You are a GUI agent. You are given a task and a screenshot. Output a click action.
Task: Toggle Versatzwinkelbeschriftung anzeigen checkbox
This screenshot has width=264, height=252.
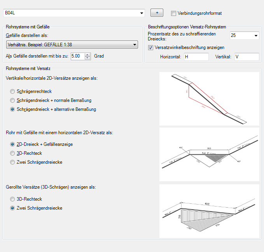pos(151,48)
